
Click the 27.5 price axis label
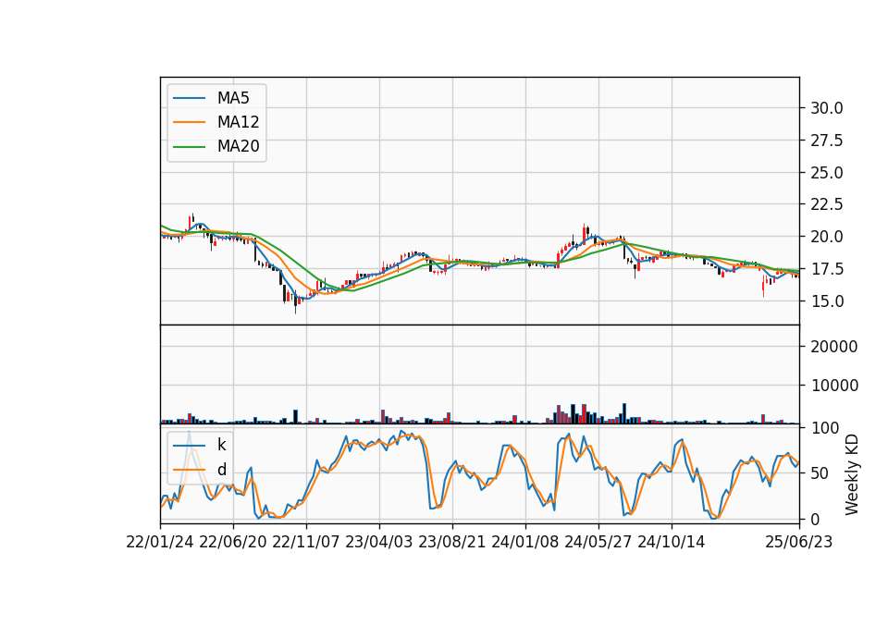click(827, 141)
